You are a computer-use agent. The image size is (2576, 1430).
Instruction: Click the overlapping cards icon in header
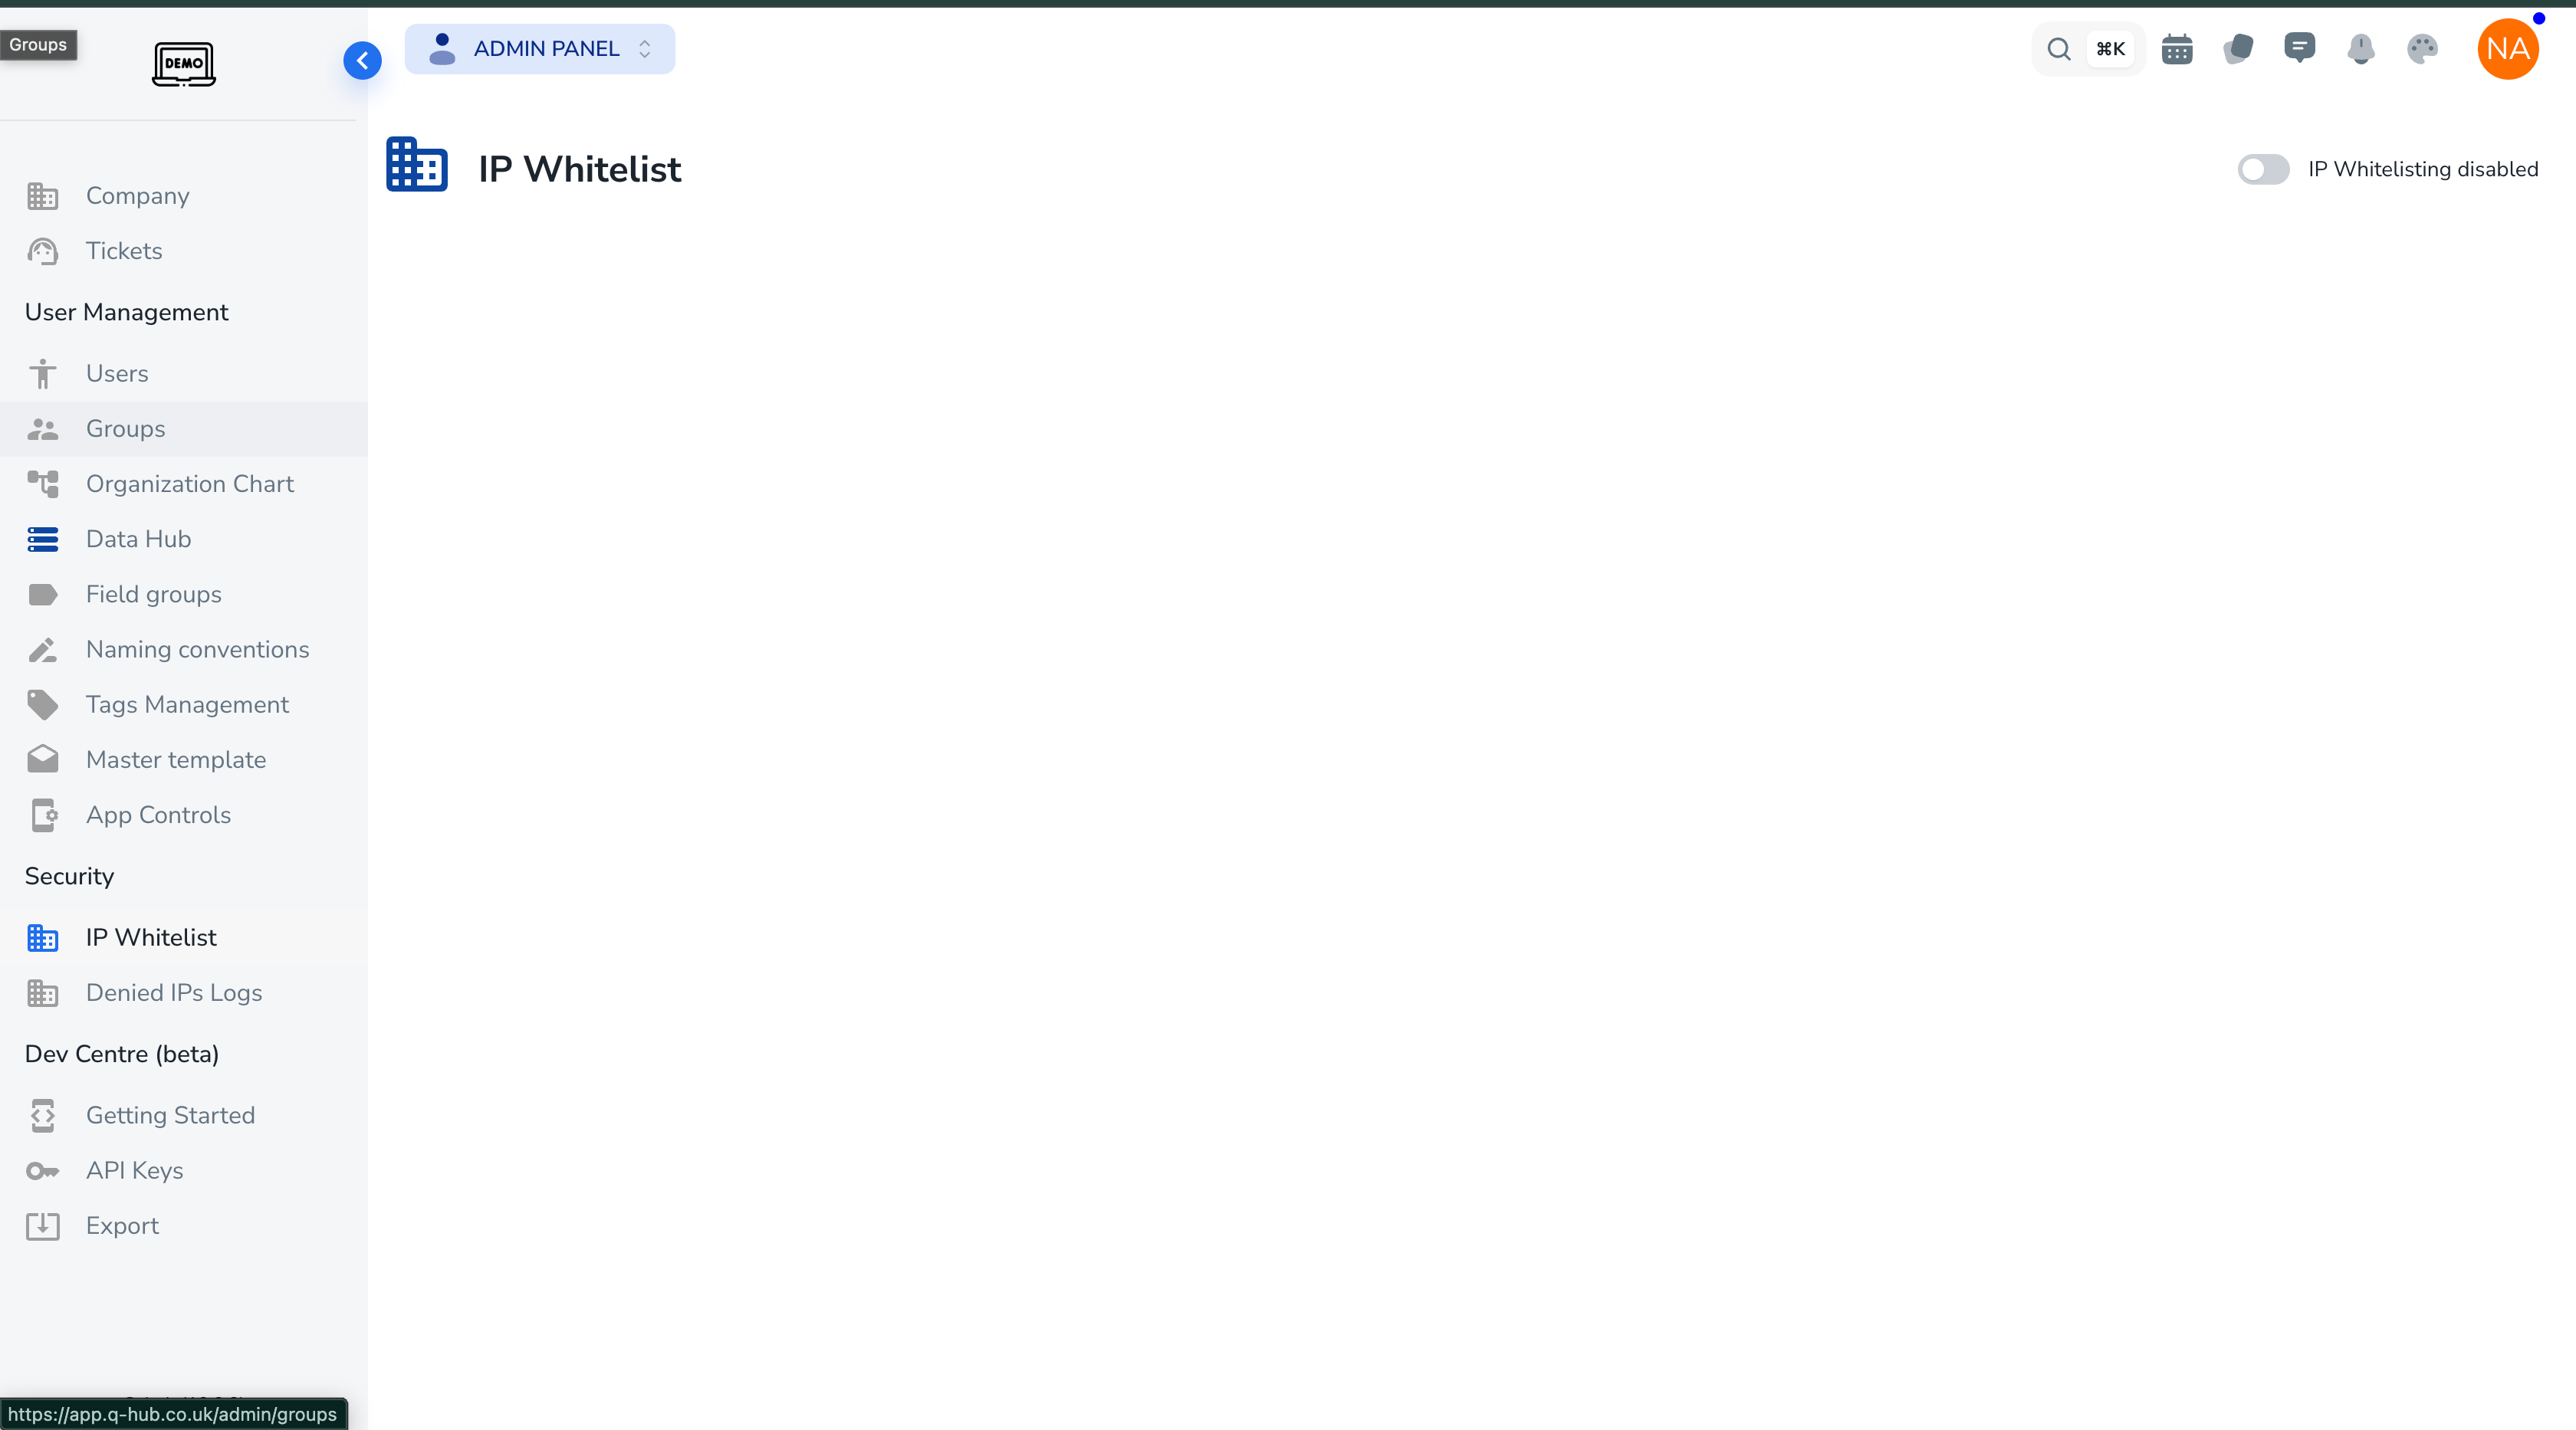[2238, 49]
